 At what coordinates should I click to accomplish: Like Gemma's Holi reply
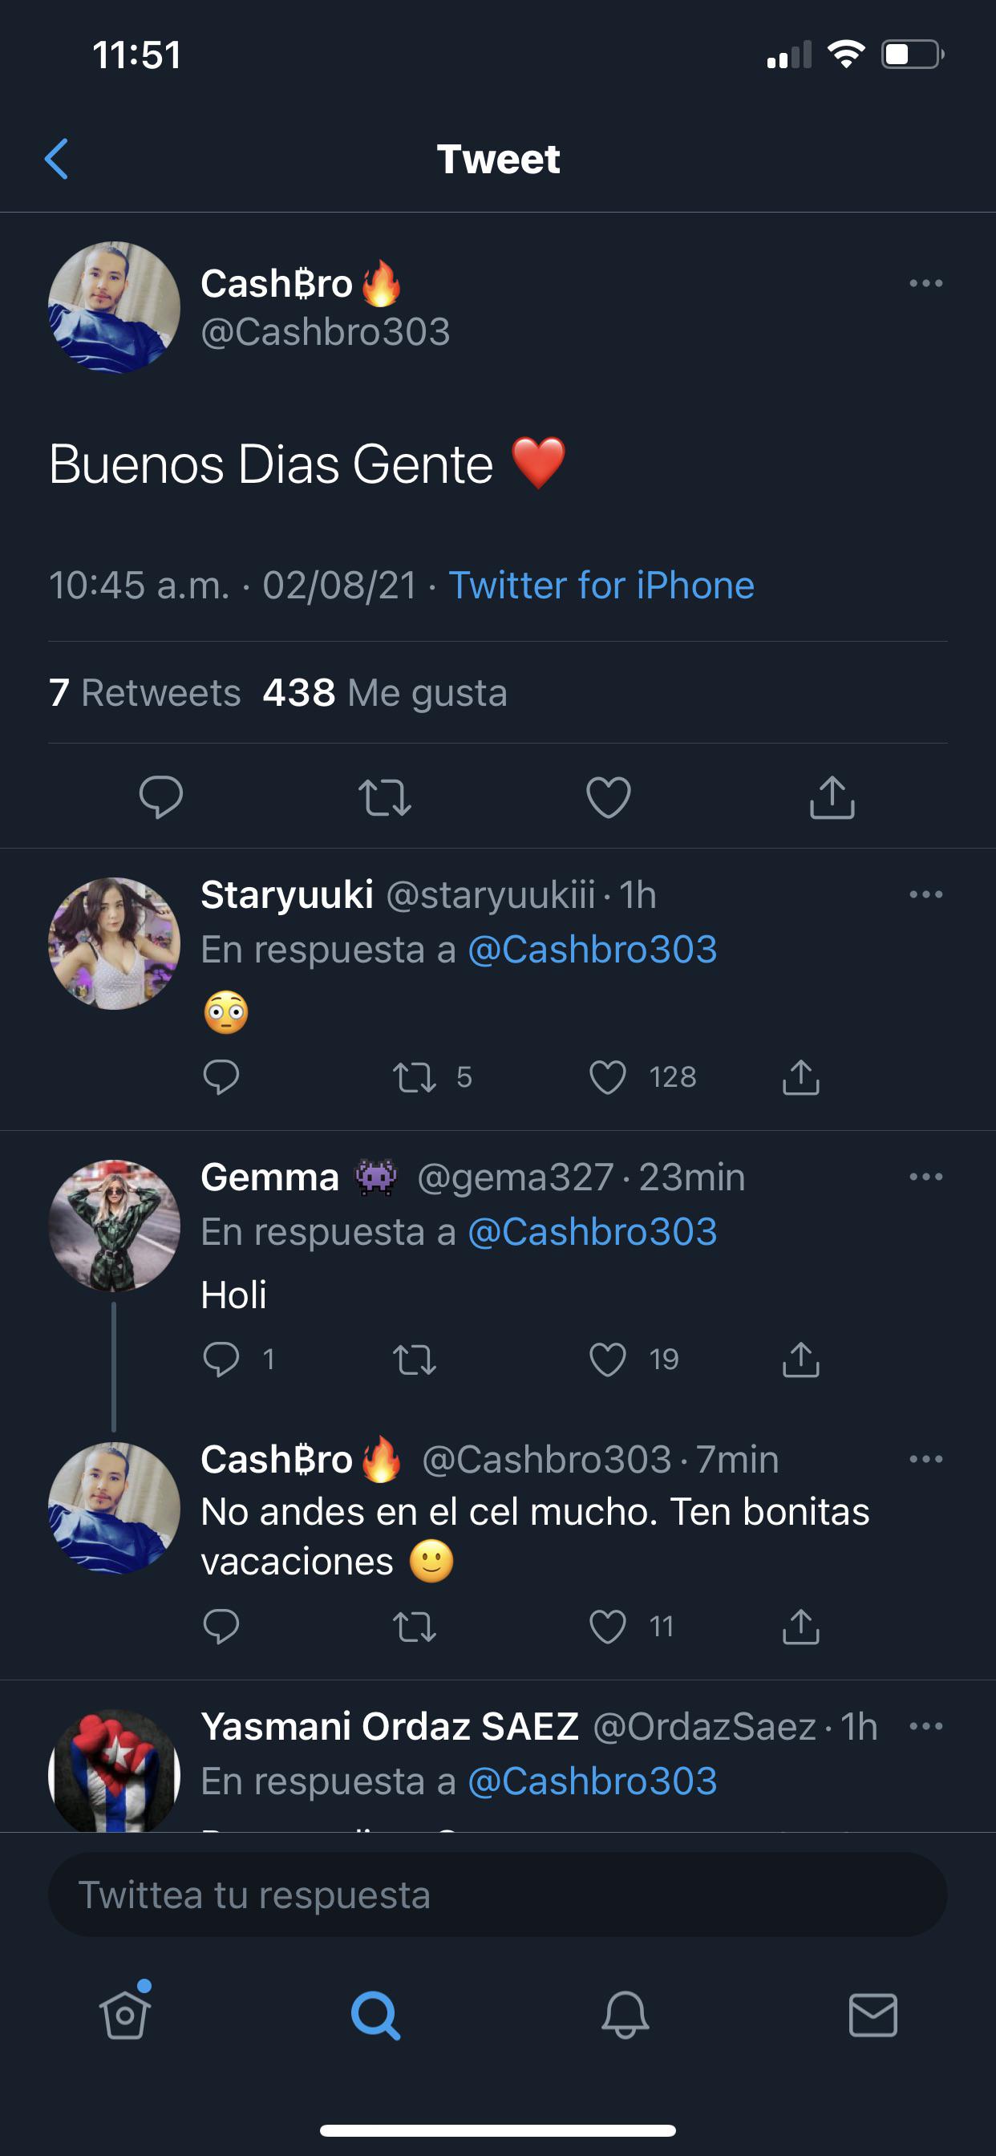point(608,1360)
